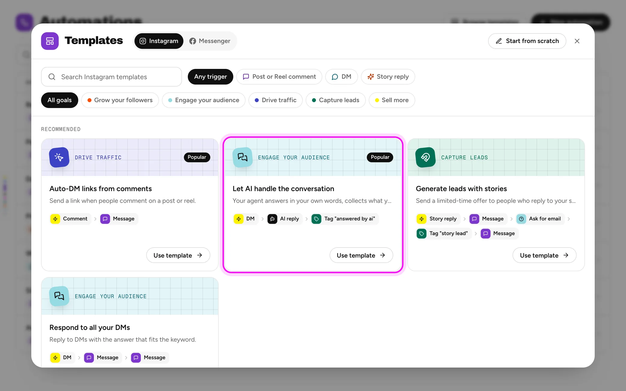Filter by Capture leads goal
The height and width of the screenshot is (391, 626).
[x=336, y=100]
